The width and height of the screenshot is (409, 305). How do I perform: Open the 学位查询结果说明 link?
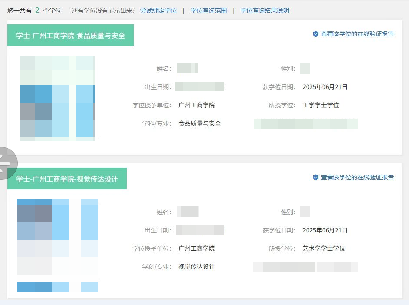tap(265, 11)
